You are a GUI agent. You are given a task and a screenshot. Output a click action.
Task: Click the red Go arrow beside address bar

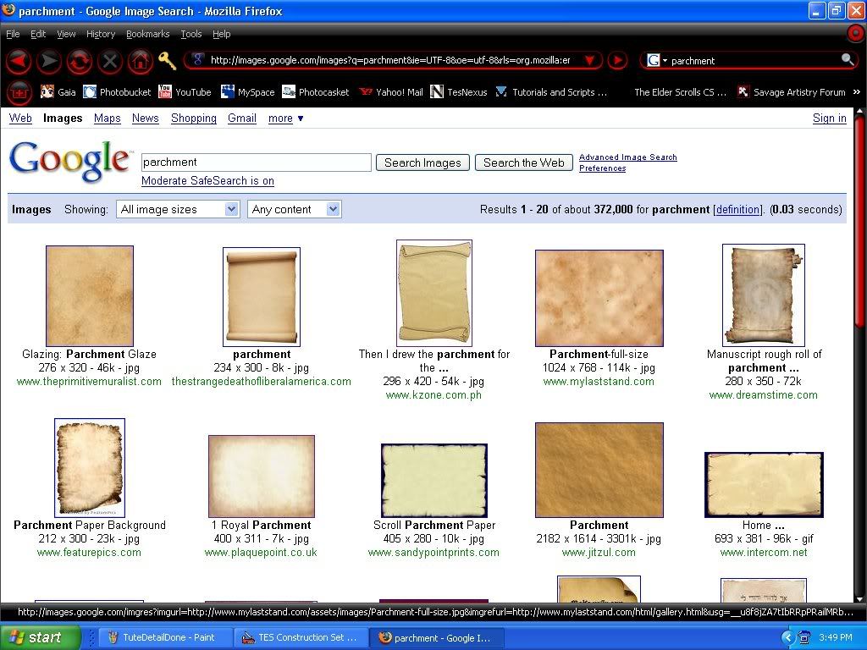pos(617,60)
